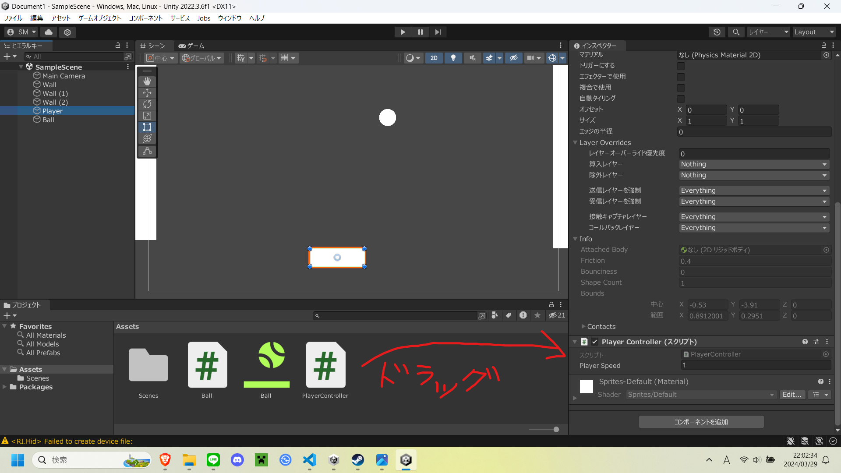
Task: Collapse the Layer Overrides section
Action: pos(575,143)
